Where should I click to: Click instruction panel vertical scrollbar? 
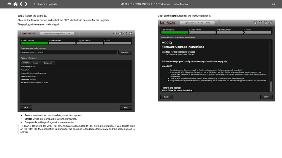271,66
